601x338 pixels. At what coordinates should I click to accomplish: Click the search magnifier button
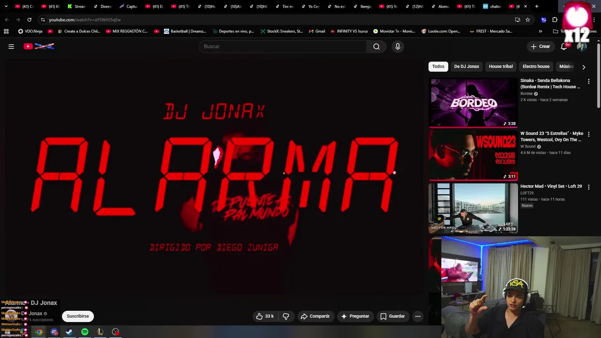[376, 46]
